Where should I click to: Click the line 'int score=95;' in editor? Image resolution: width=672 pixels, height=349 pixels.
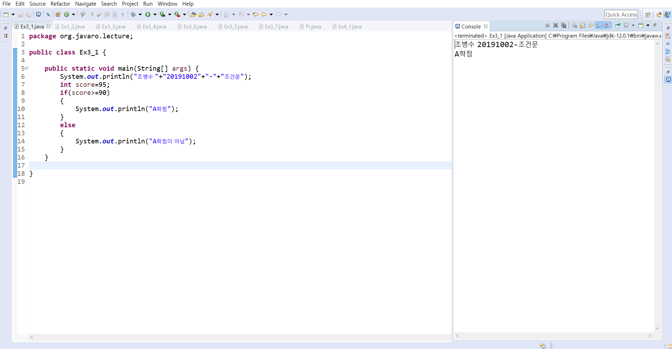[85, 85]
